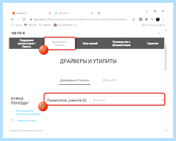The width and height of the screenshot is (176, 141).
Task: Click the Напишите нам link
Action: point(26,121)
